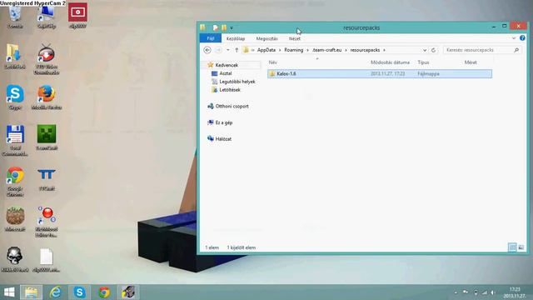Image resolution: width=533 pixels, height=300 pixels.
Task: Open Hálózat in navigation pane
Action: pyautogui.click(x=223, y=139)
